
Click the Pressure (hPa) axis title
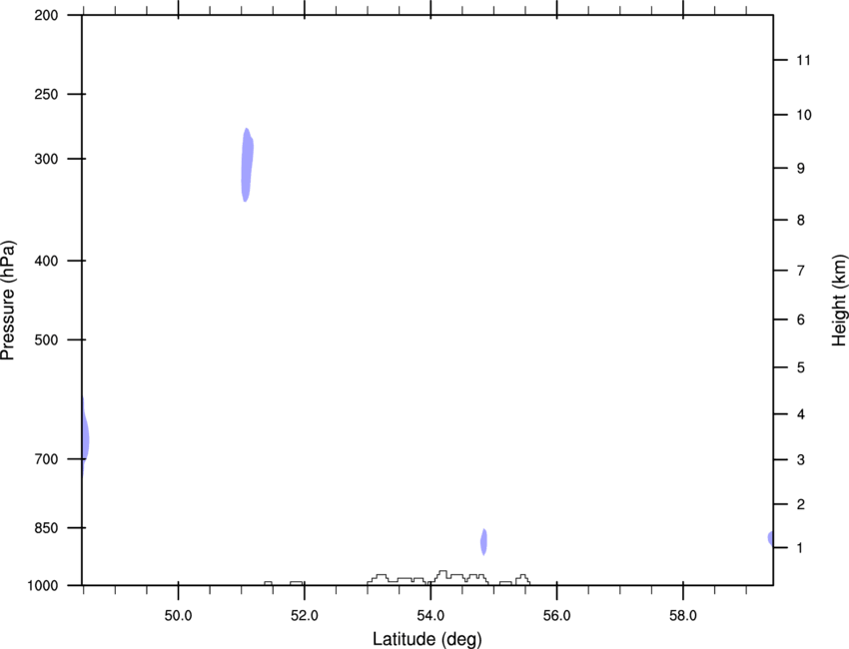point(8,301)
